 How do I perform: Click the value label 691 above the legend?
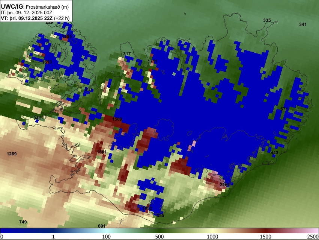(x=102, y=226)
